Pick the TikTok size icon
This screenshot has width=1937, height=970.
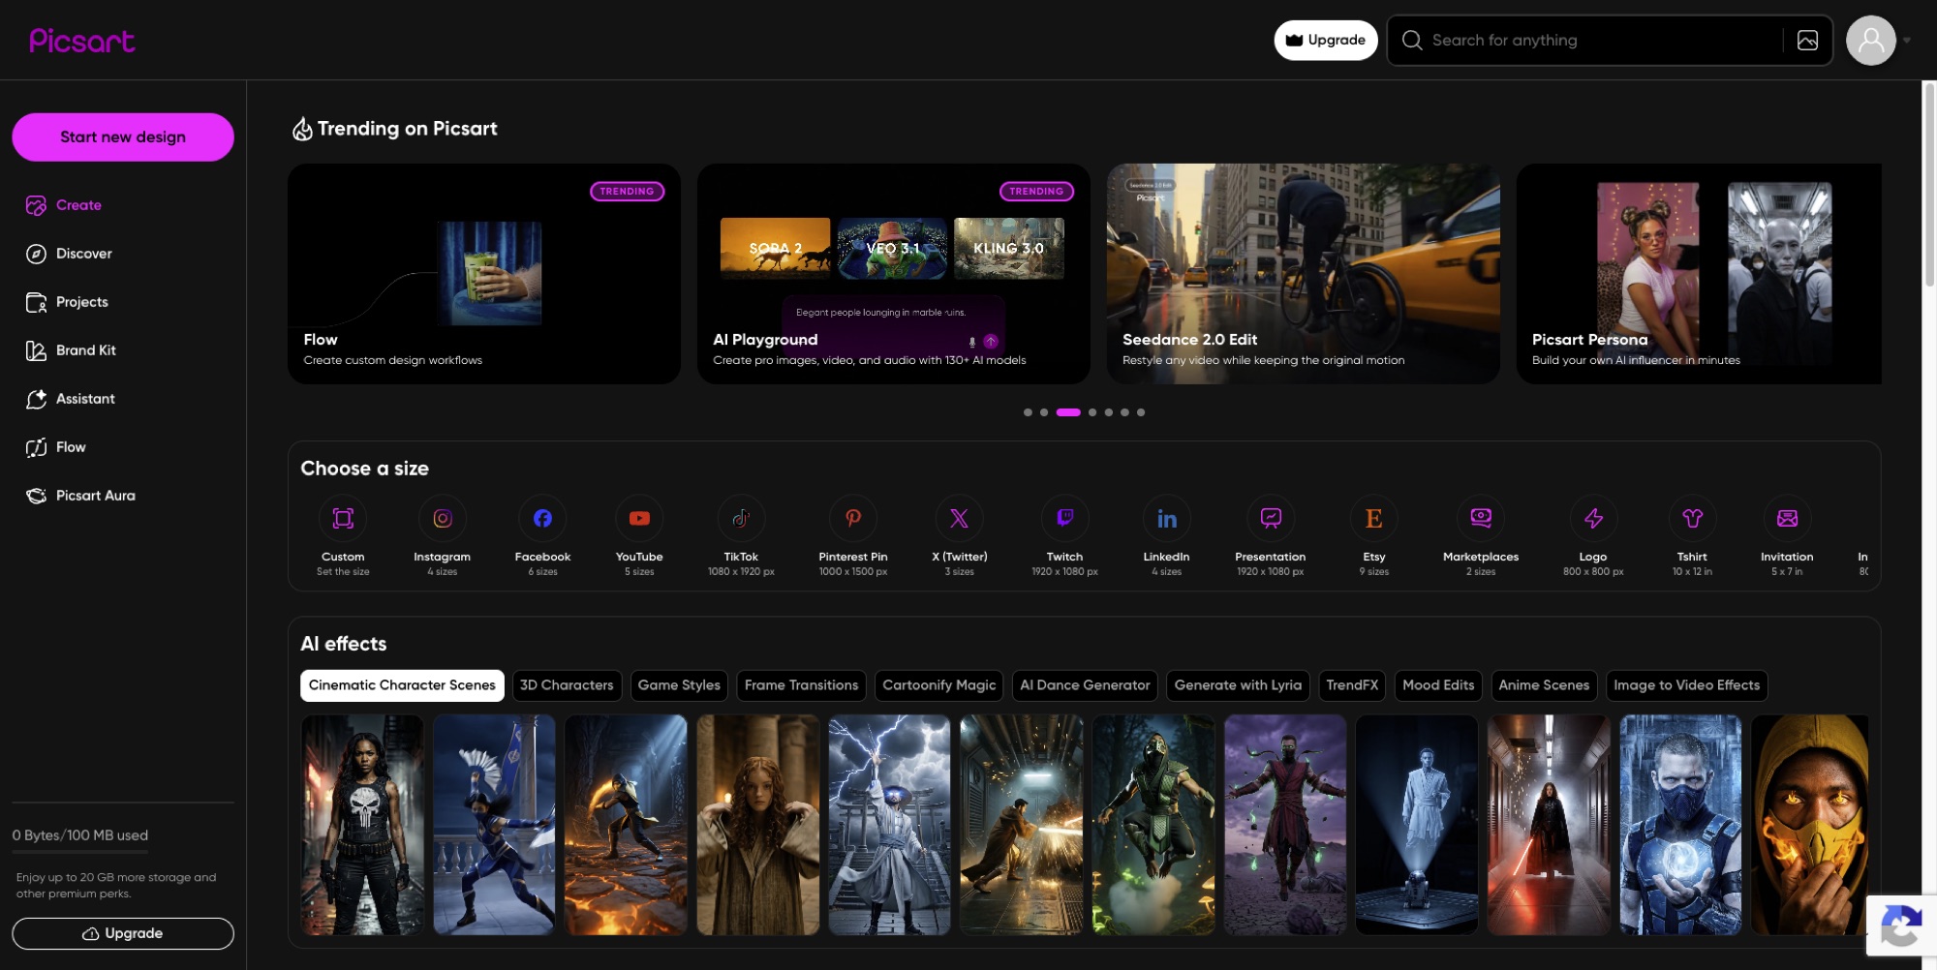click(741, 518)
